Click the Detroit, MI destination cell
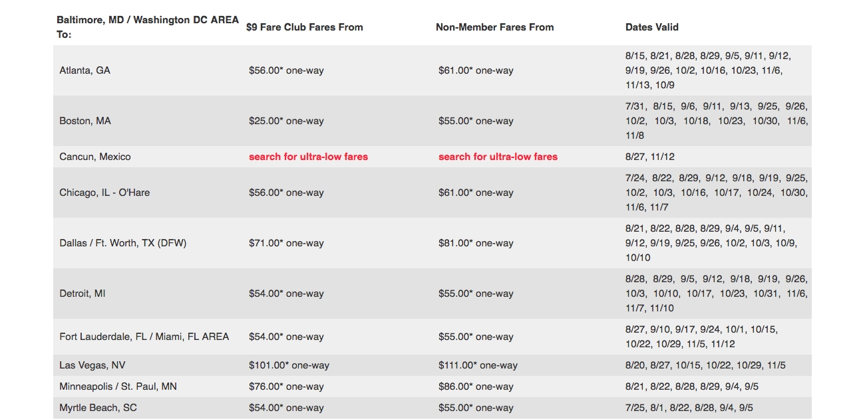Screen dimensions: 861x419 click(83, 293)
